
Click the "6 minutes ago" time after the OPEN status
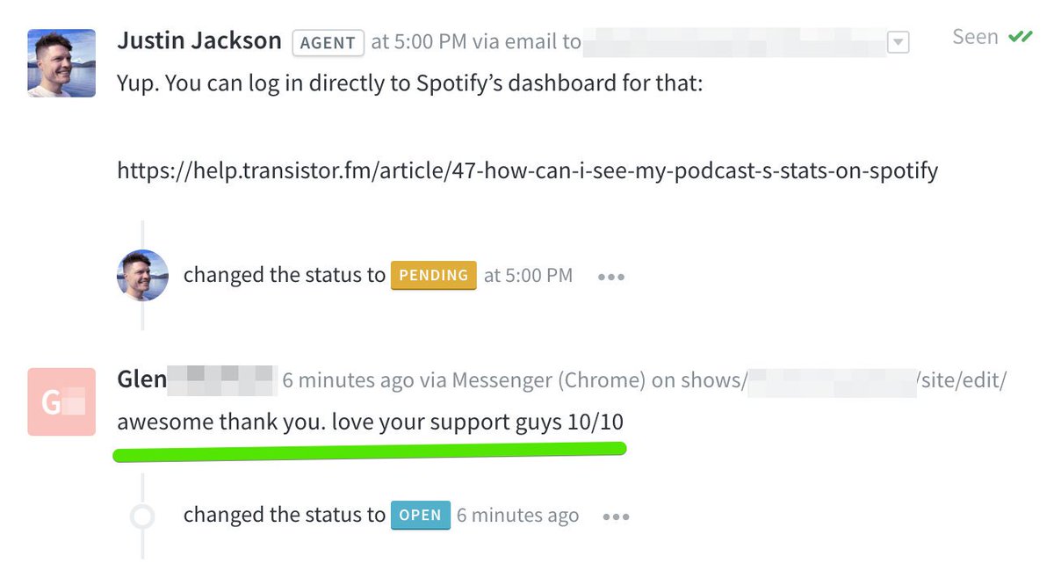click(x=517, y=516)
